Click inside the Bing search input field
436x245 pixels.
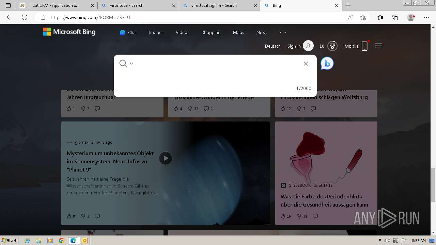(215, 64)
